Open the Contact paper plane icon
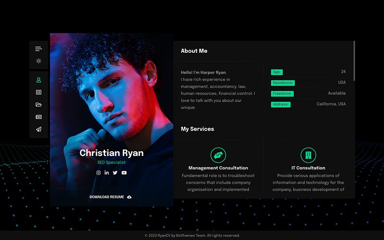This screenshot has height=240, width=384. pos(38,129)
